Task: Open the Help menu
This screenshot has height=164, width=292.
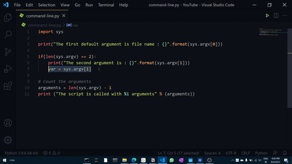Action: [124, 5]
